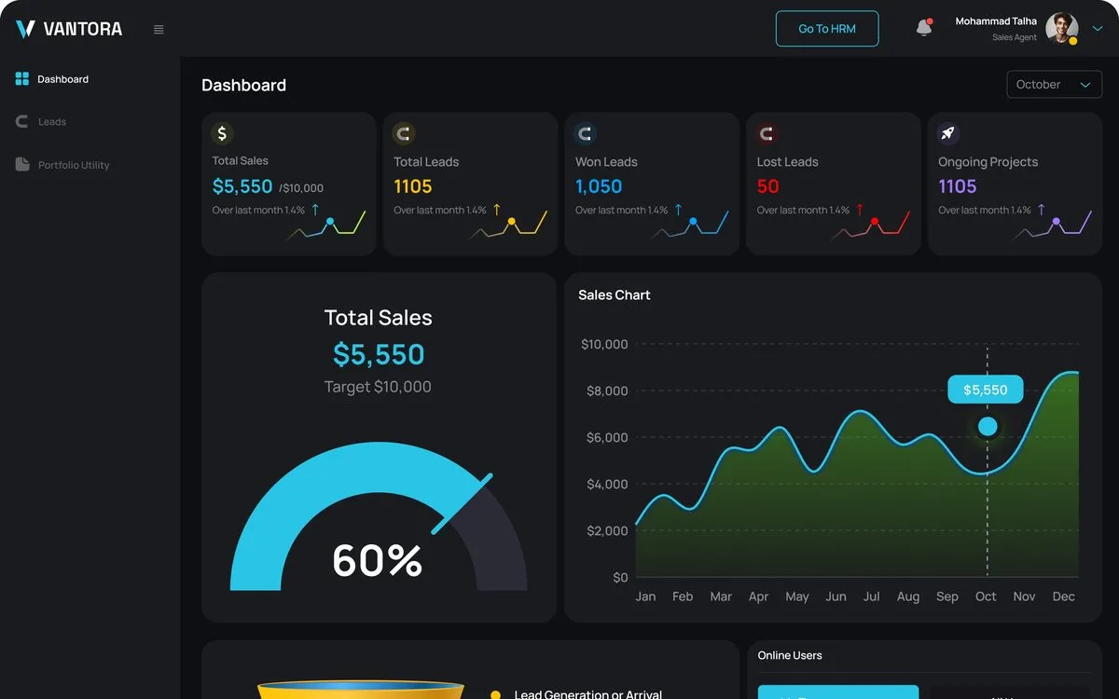Viewport: 1119px width, 699px height.
Task: Click the 60% sales gauge needle
Action: coord(463,504)
